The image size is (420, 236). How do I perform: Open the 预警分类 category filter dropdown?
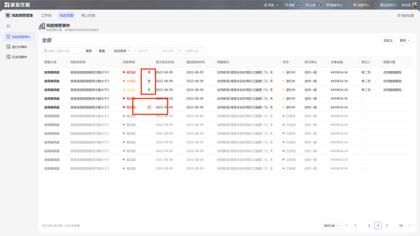(195, 51)
